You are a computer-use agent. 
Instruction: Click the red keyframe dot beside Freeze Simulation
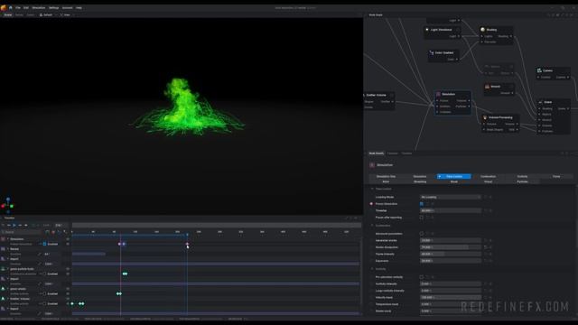(371, 204)
